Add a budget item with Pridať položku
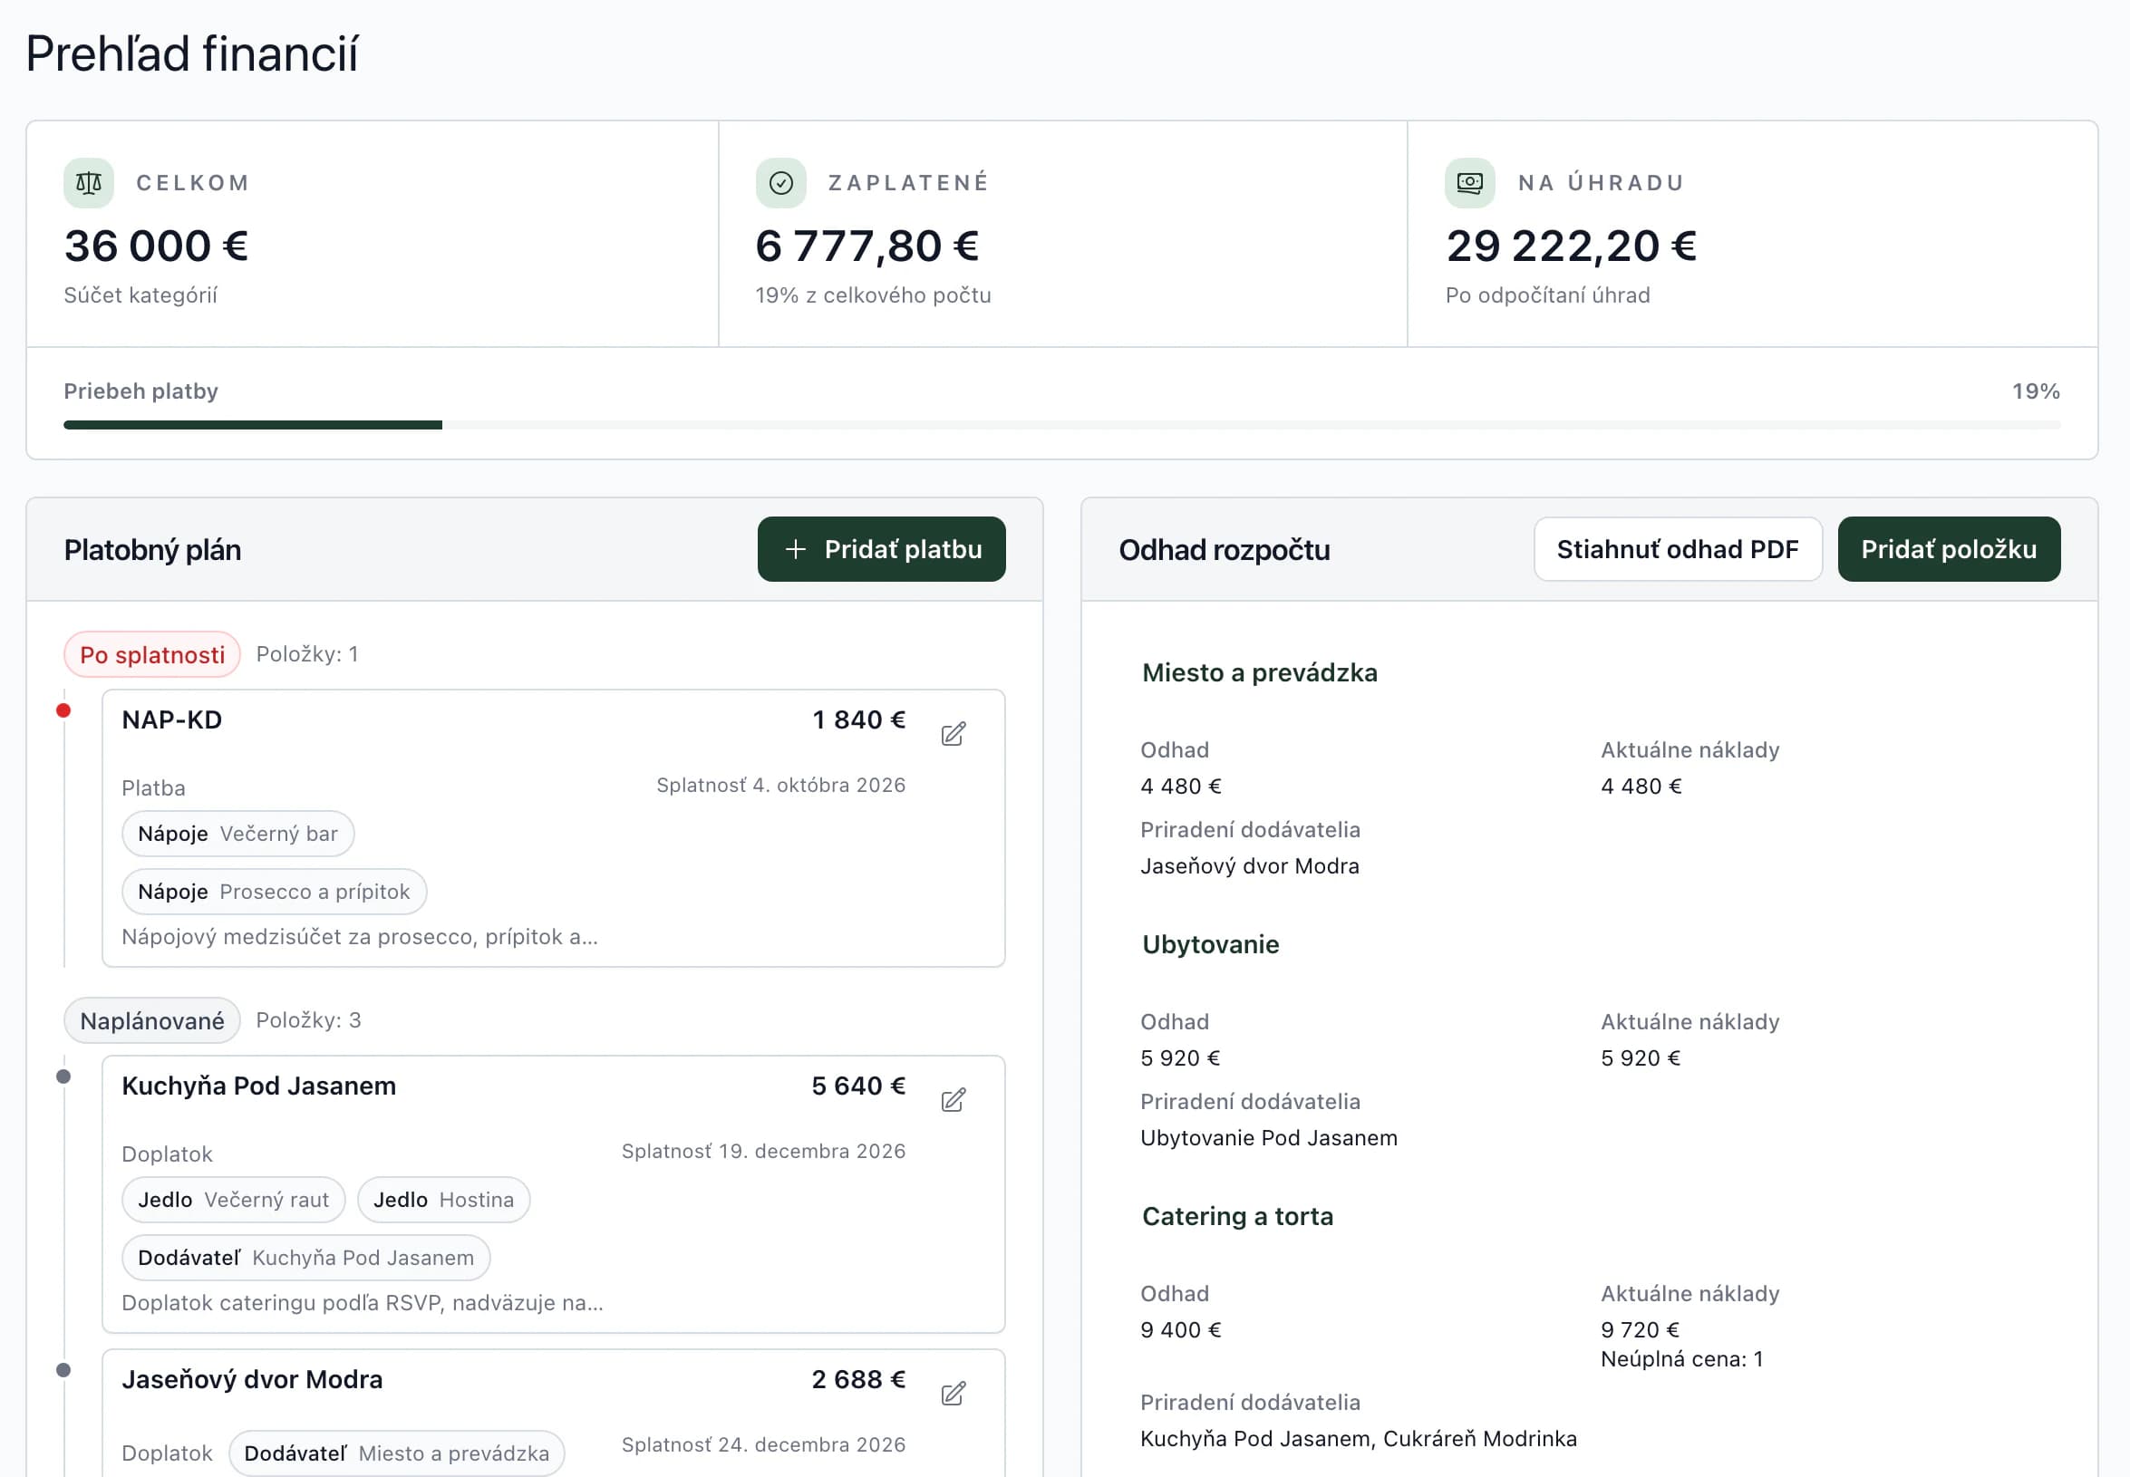 coord(1949,549)
